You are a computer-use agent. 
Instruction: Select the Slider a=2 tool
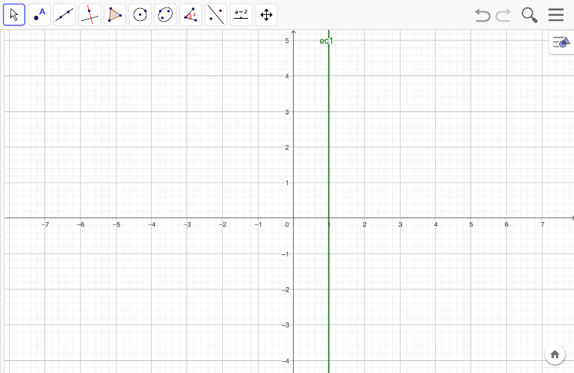(241, 15)
